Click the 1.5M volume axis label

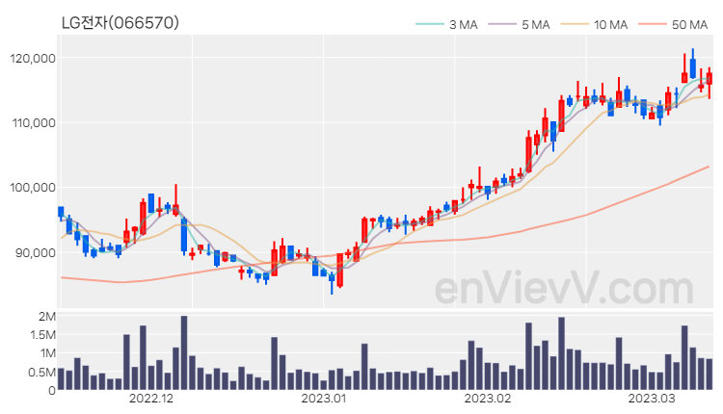point(42,335)
